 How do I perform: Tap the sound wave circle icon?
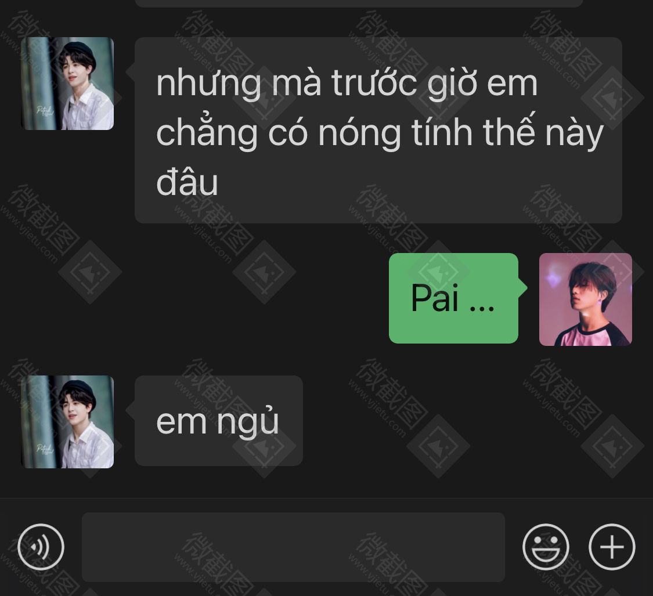click(41, 547)
